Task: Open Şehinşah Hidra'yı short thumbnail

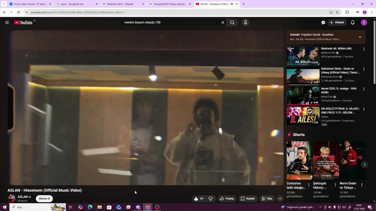Action: pyautogui.click(x=326, y=160)
